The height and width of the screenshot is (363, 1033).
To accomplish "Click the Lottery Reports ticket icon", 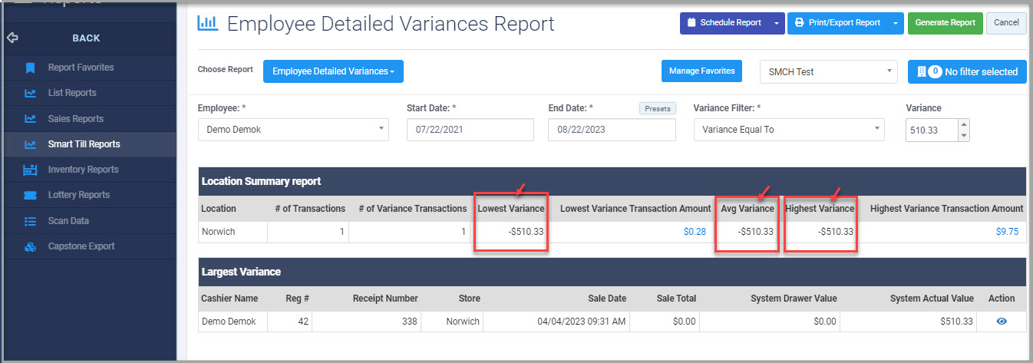I will pyautogui.click(x=31, y=195).
